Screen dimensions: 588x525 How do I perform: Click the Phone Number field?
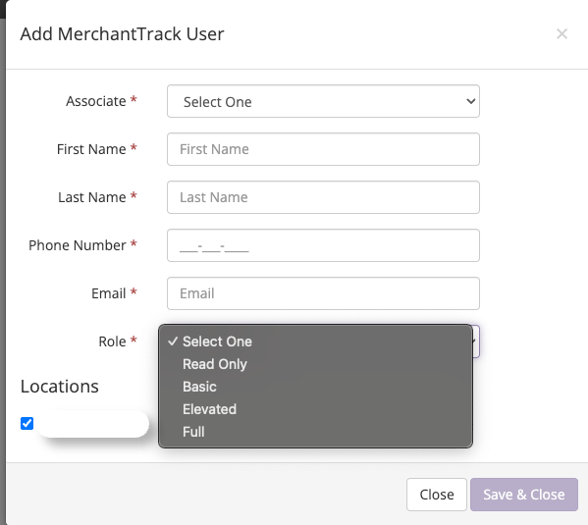coord(323,245)
